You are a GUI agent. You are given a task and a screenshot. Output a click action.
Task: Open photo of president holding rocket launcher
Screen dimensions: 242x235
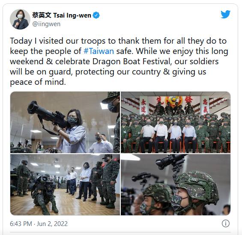click(65, 122)
